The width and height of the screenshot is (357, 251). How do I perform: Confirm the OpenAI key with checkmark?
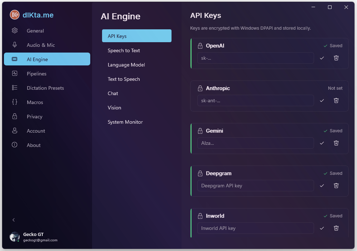pyautogui.click(x=322, y=58)
